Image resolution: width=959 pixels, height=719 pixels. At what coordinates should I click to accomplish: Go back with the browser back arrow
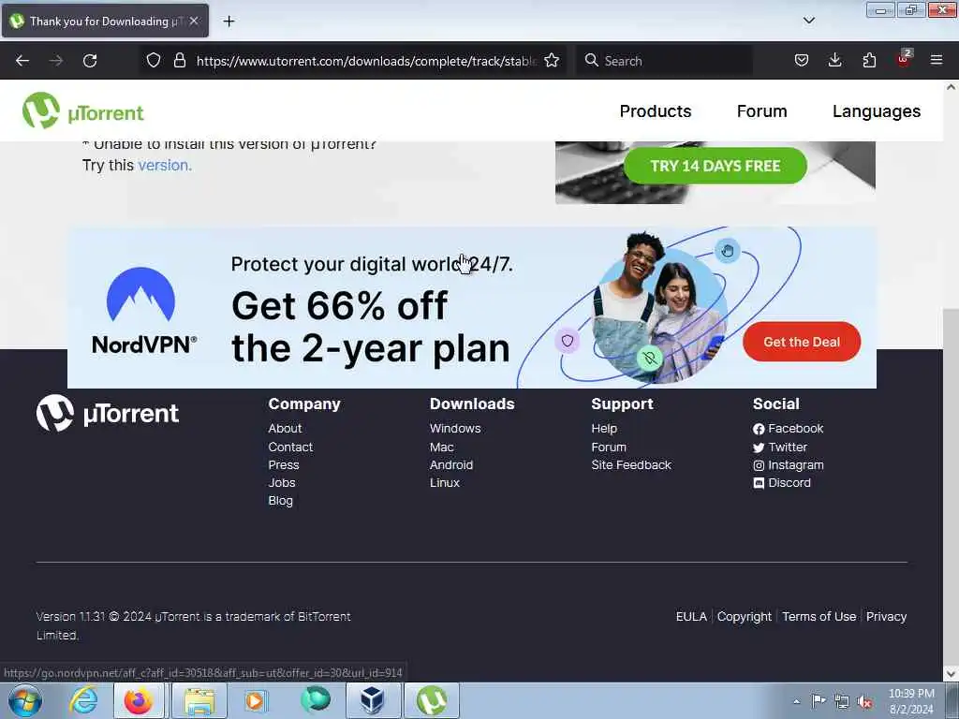(x=22, y=61)
